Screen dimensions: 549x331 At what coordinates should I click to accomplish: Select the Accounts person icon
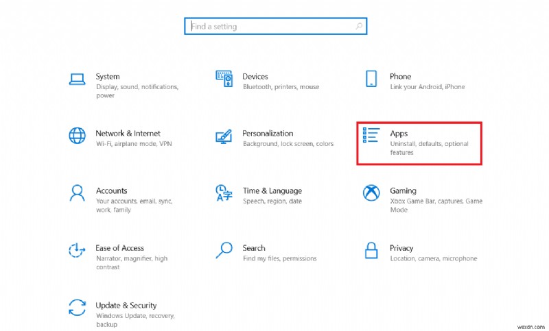point(78,193)
